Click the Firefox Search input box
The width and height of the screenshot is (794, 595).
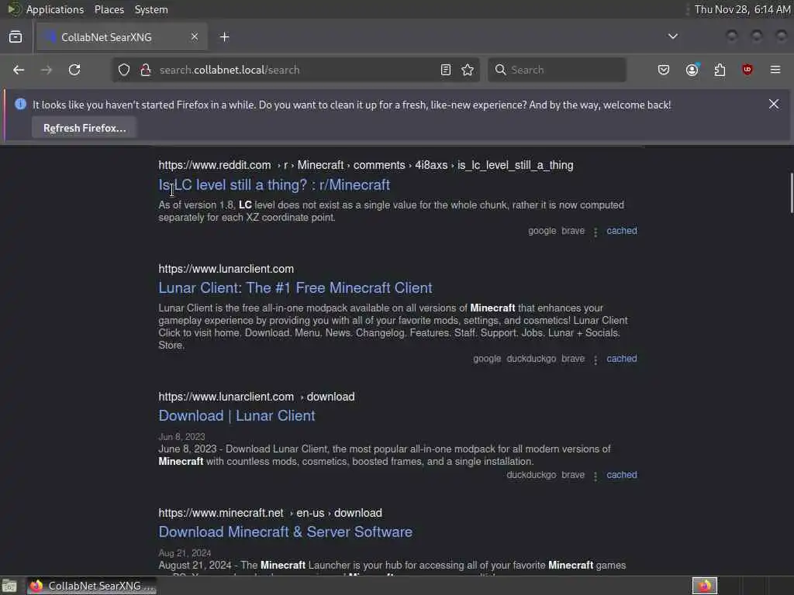tap(557, 70)
